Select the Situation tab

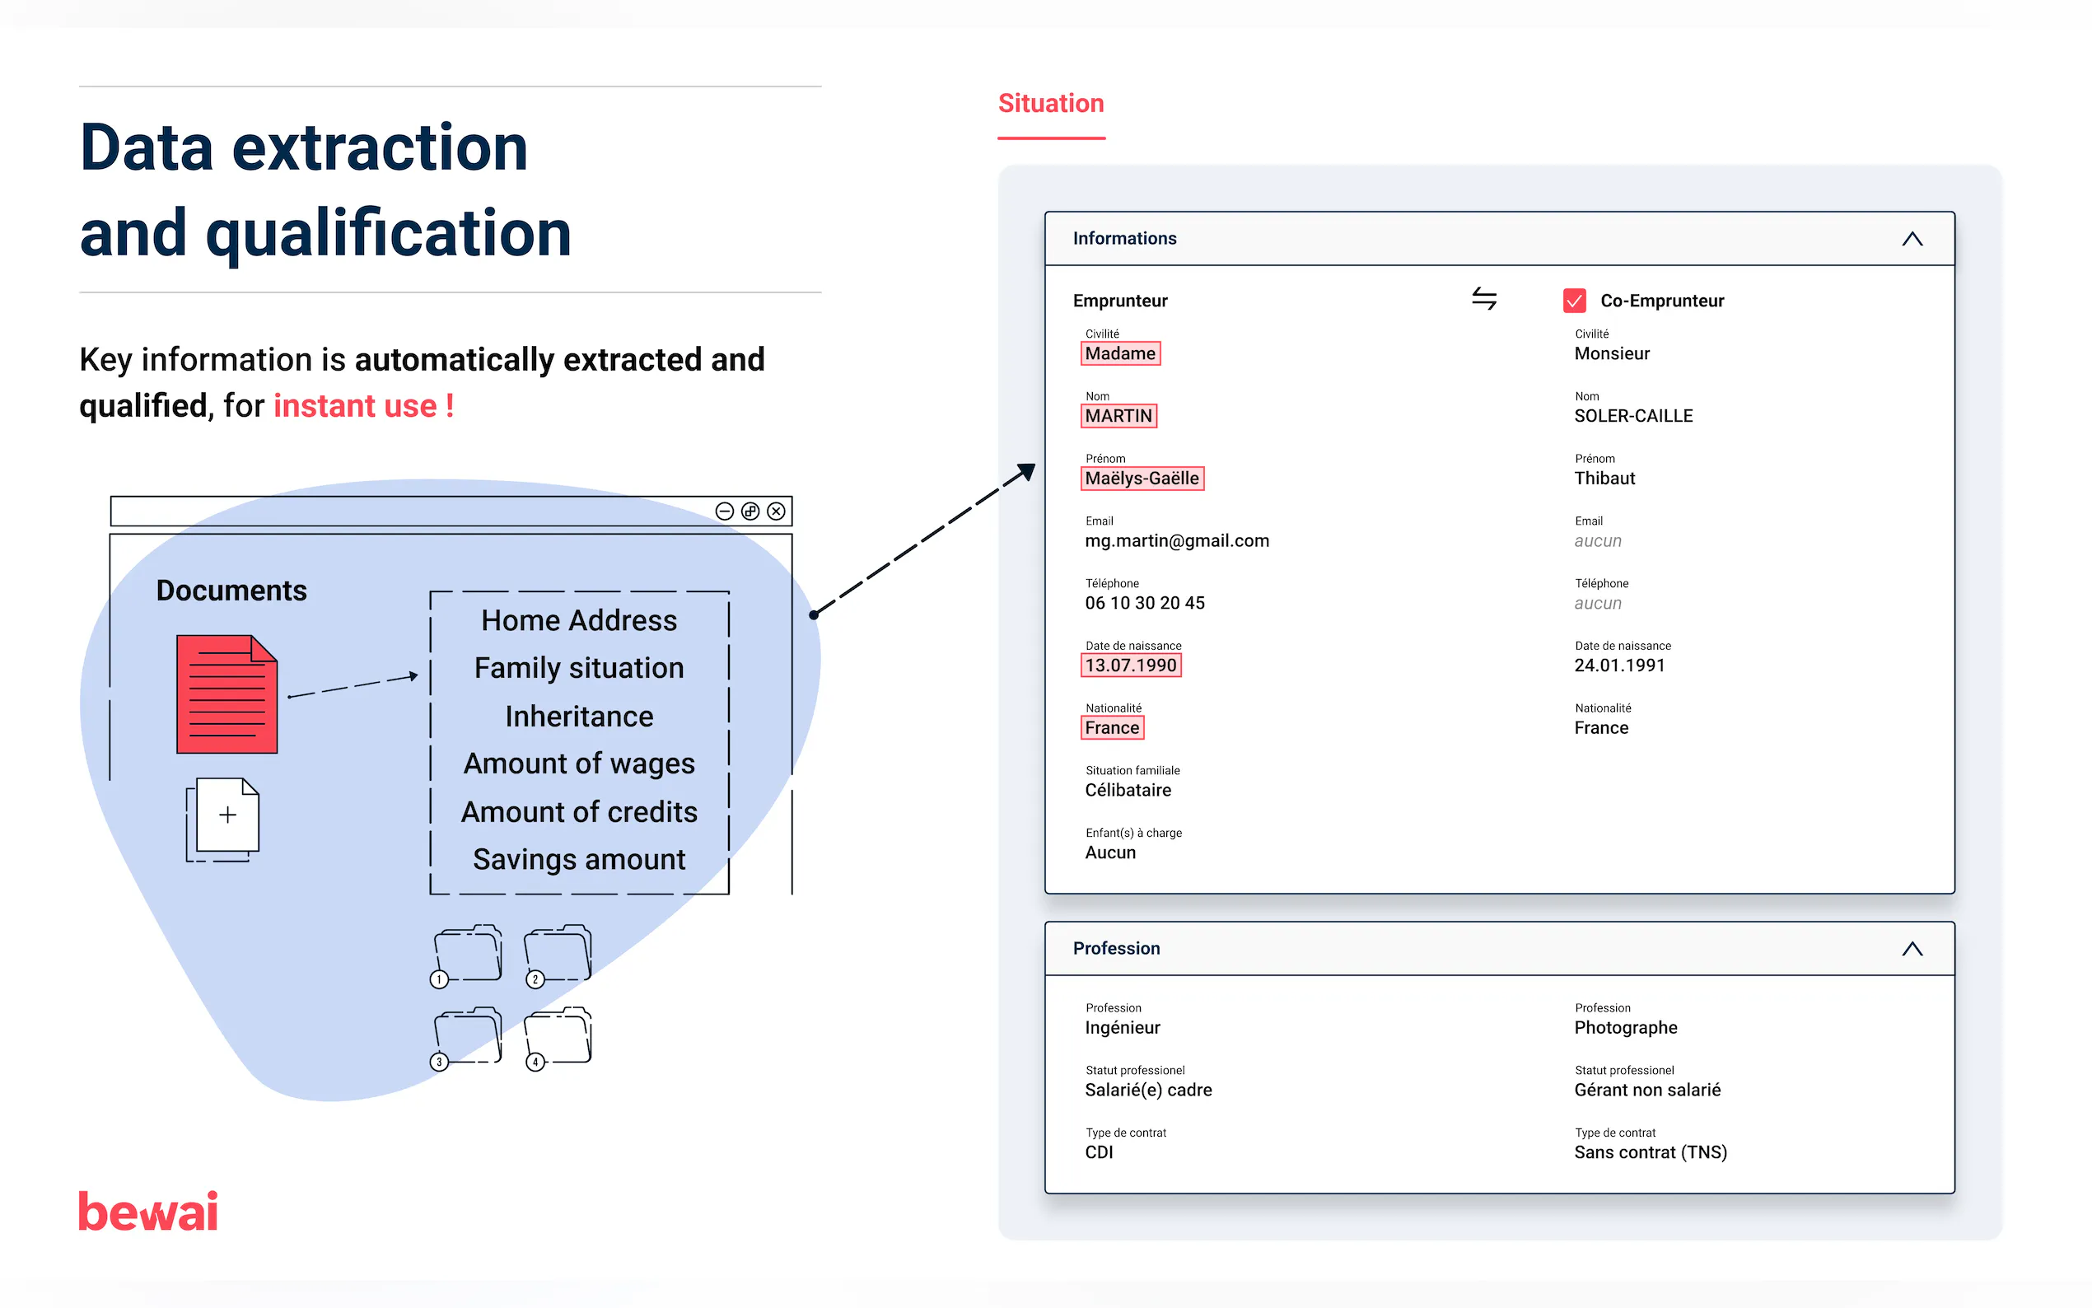[x=1051, y=104]
